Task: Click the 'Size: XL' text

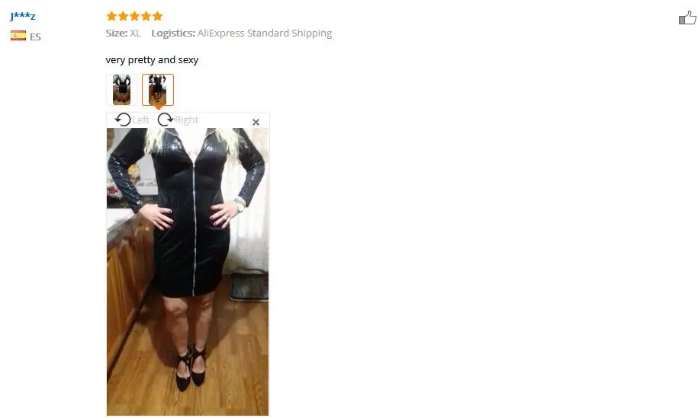Action: [x=124, y=34]
